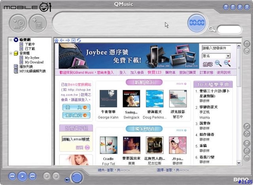
Task: Click the help question mark button
Action: pyautogui.click(x=226, y=7)
